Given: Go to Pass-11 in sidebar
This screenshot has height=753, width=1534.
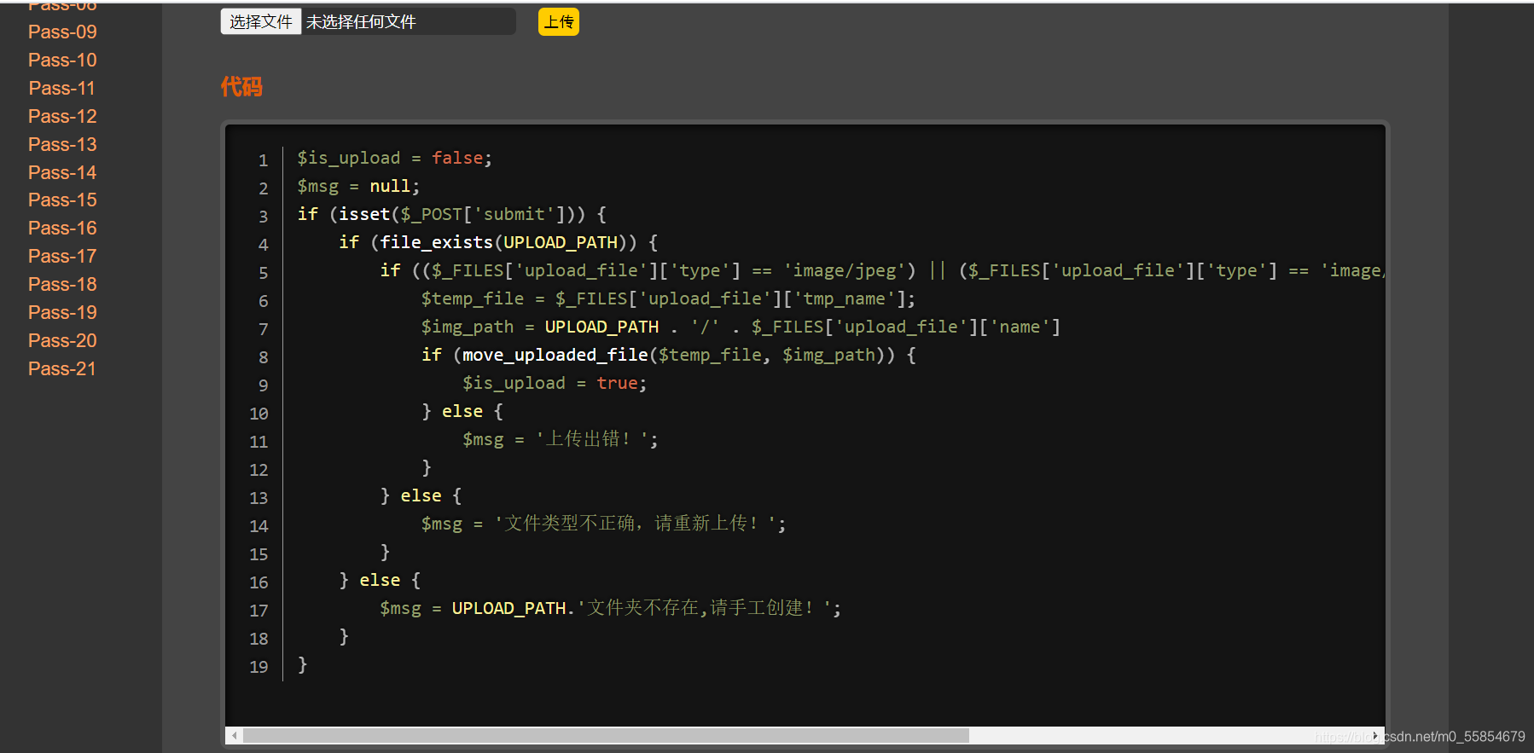Looking at the screenshot, I should [x=62, y=88].
